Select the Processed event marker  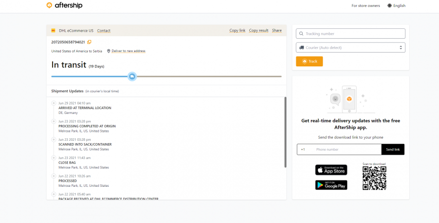click(54, 176)
